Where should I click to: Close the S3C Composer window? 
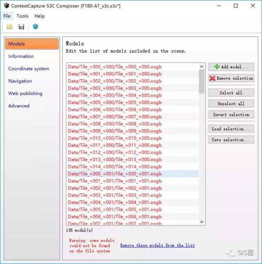pyautogui.click(x=253, y=6)
